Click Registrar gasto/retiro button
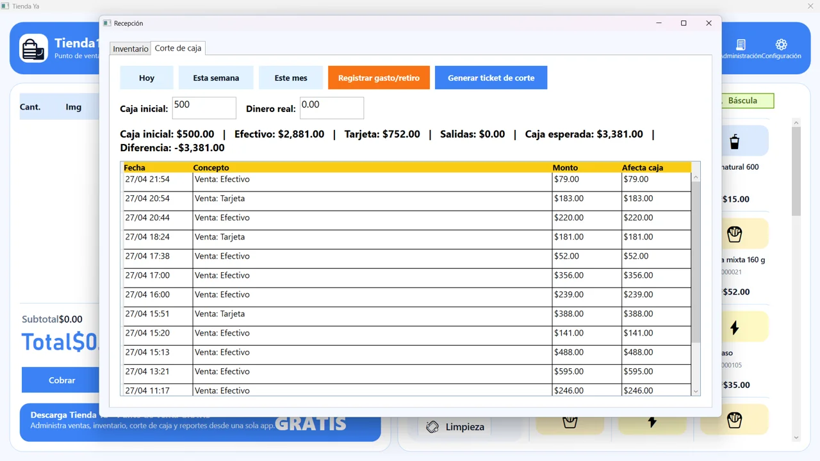820x461 pixels. [x=379, y=77]
